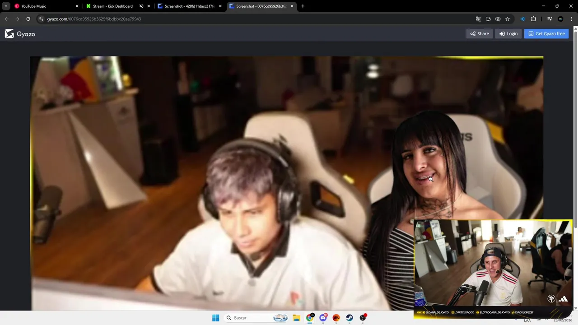Open the Extensions puzzle menu
The width and height of the screenshot is (578, 325).
point(534,19)
